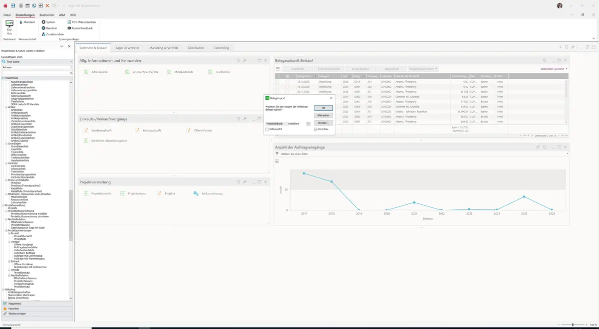
Task: Open the filter icon in Anzahl der Auftragseingänge
Action: tap(277, 154)
